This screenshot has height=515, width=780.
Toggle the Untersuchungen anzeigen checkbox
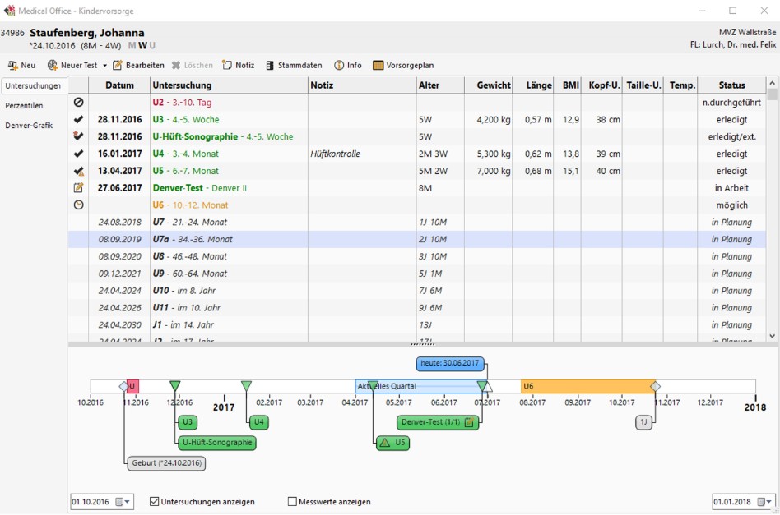(154, 502)
